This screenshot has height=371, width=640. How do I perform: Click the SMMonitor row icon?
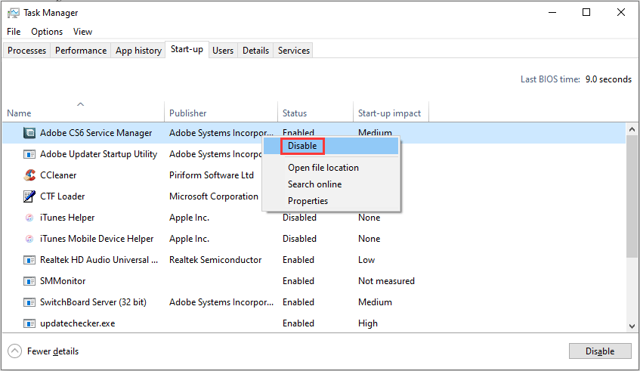tap(29, 281)
